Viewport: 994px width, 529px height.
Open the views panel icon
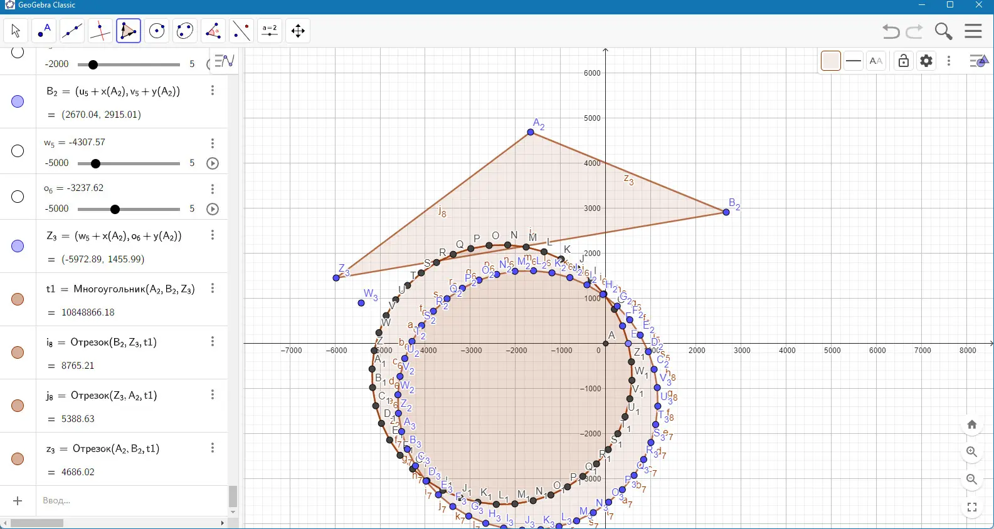coord(979,61)
